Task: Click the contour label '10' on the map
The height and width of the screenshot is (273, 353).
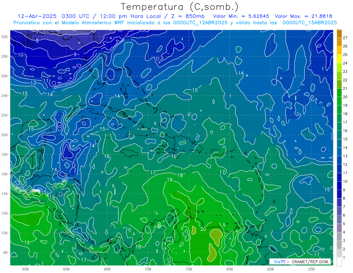Action: 21,54
